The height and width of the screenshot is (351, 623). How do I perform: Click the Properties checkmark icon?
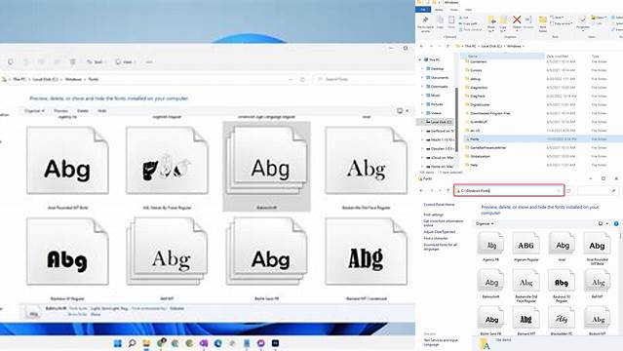[582, 20]
